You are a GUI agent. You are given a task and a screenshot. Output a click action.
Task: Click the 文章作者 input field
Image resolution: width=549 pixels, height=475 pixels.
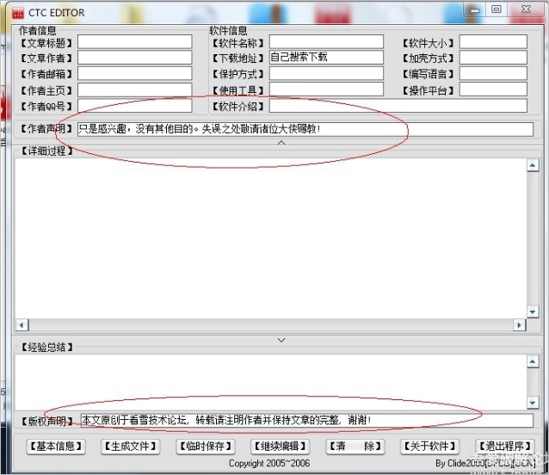(135, 58)
